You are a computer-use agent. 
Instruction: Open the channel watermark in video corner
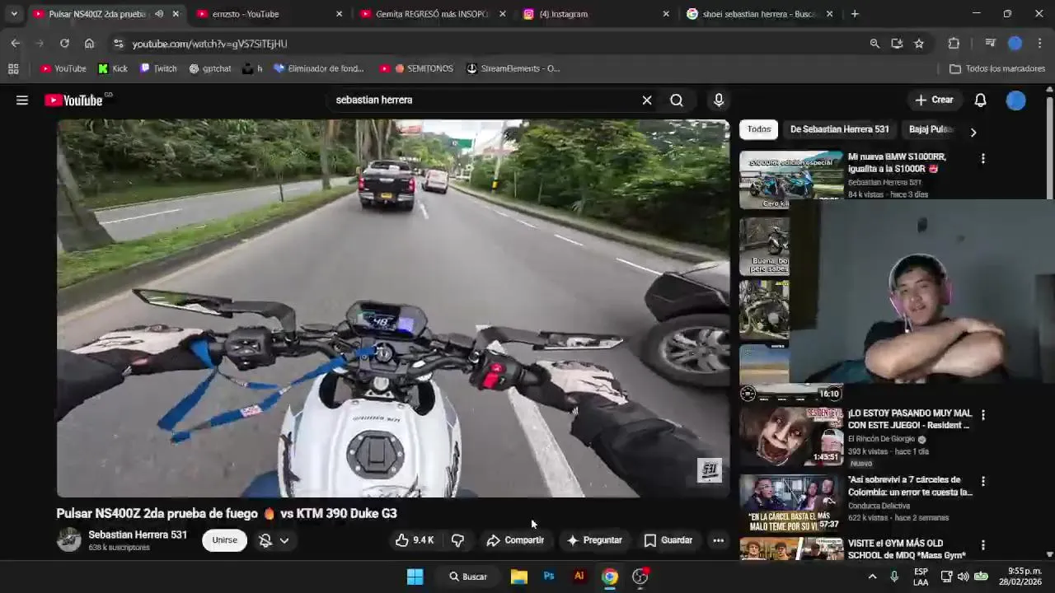coord(710,470)
